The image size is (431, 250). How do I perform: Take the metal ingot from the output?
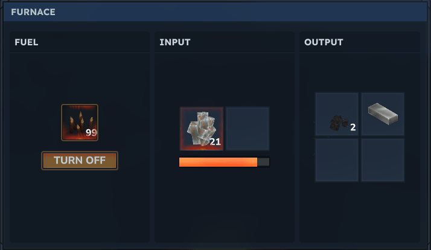383,114
